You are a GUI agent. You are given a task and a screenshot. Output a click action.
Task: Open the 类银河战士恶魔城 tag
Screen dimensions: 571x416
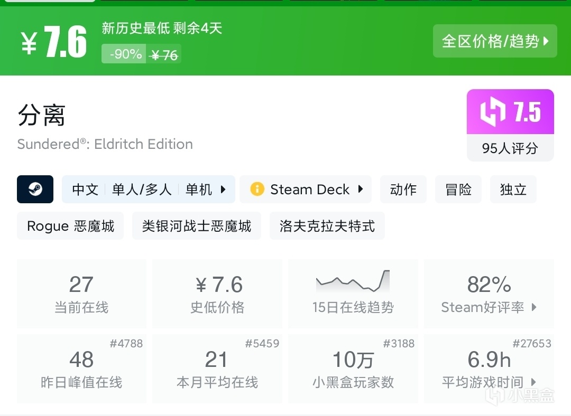coord(196,226)
